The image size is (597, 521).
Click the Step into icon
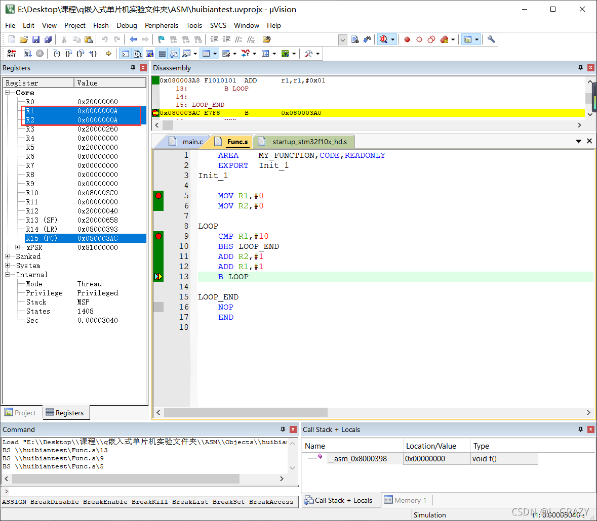tap(56, 54)
